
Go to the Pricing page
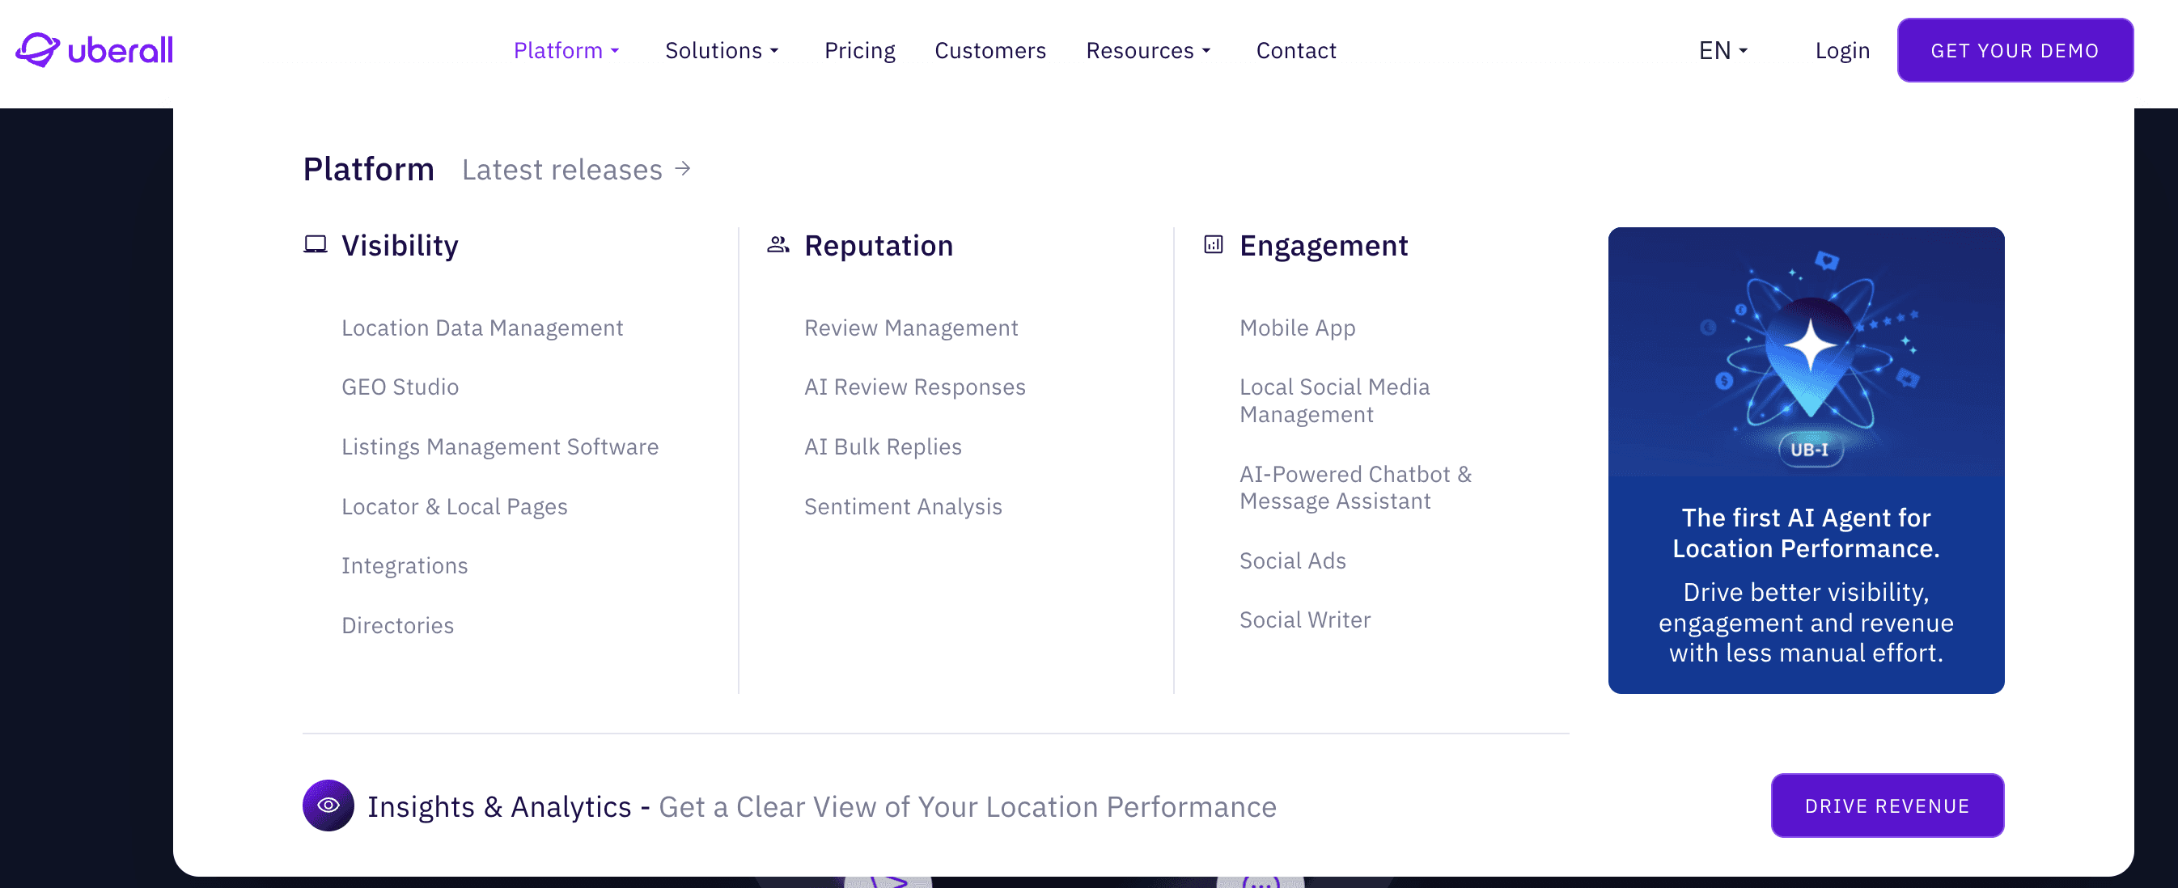pyautogui.click(x=859, y=51)
